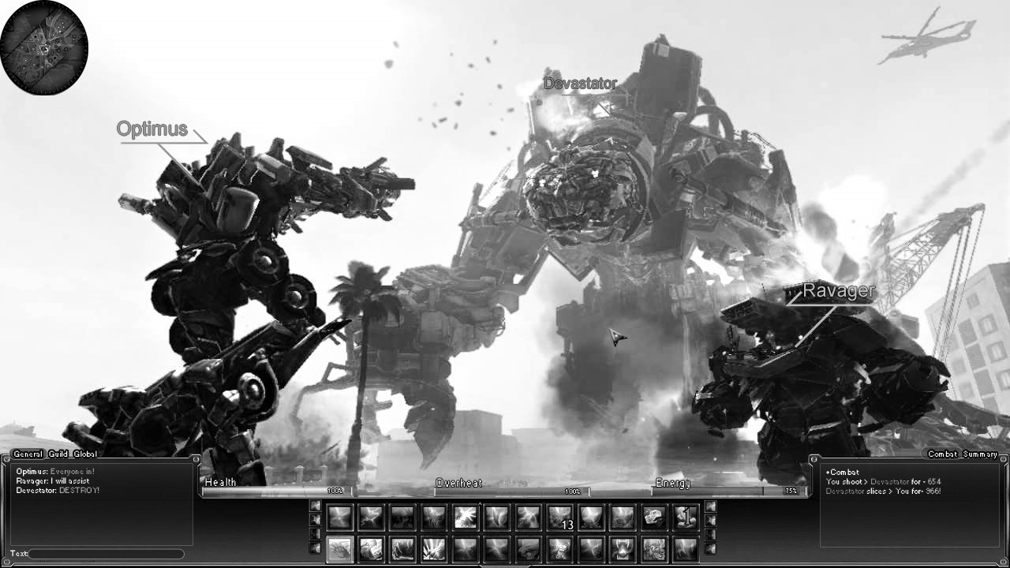Select chat line "Optimus: Everyone in!"

pos(55,472)
